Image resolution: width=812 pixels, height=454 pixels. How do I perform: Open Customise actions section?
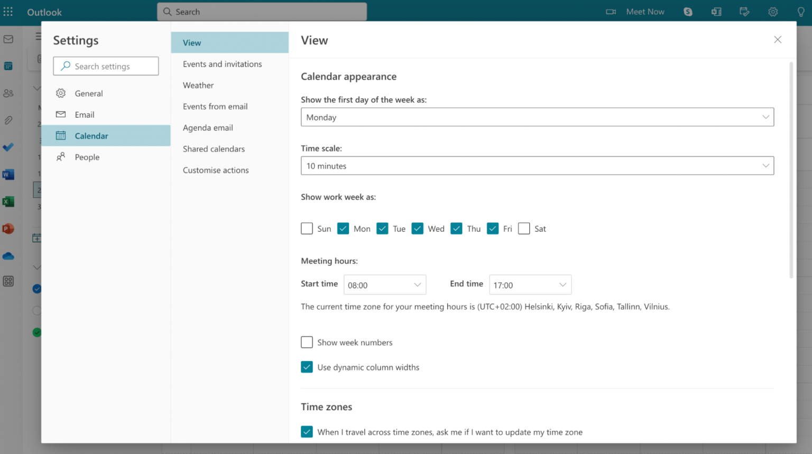pos(230,170)
